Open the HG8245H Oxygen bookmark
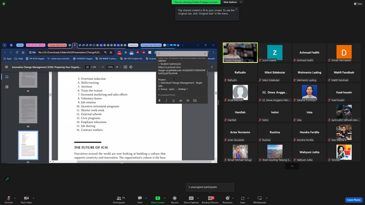This screenshot has height=205, width=365. point(83,59)
